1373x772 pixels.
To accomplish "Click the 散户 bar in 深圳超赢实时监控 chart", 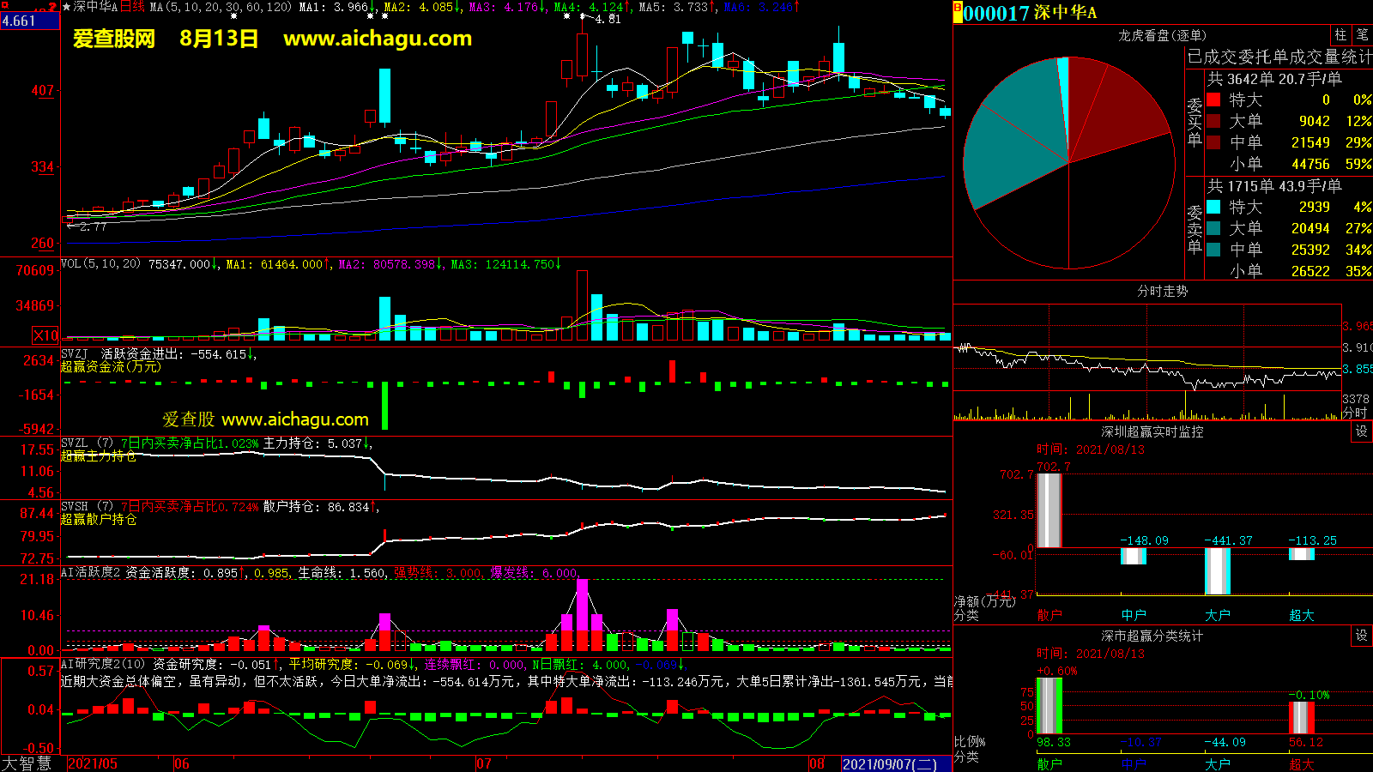I will tap(1049, 510).
